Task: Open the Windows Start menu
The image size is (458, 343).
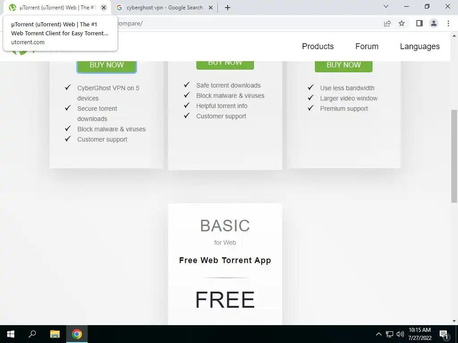Action: 11,334
